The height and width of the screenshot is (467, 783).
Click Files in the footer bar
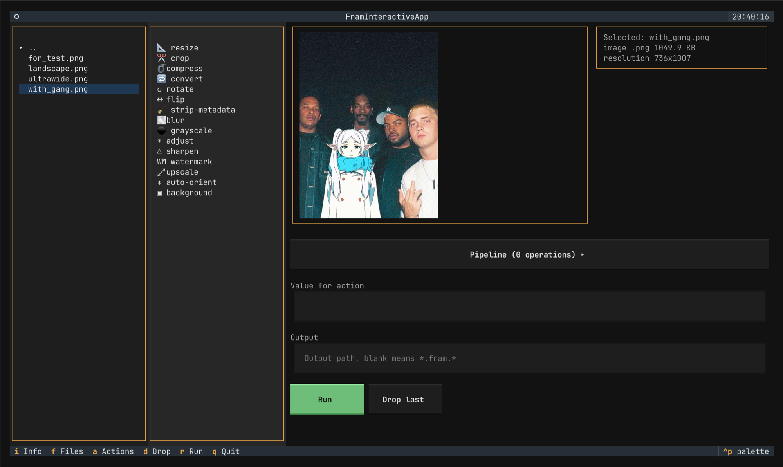(67, 451)
